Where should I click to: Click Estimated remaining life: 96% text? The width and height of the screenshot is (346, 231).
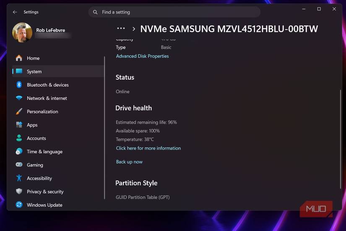click(146, 122)
